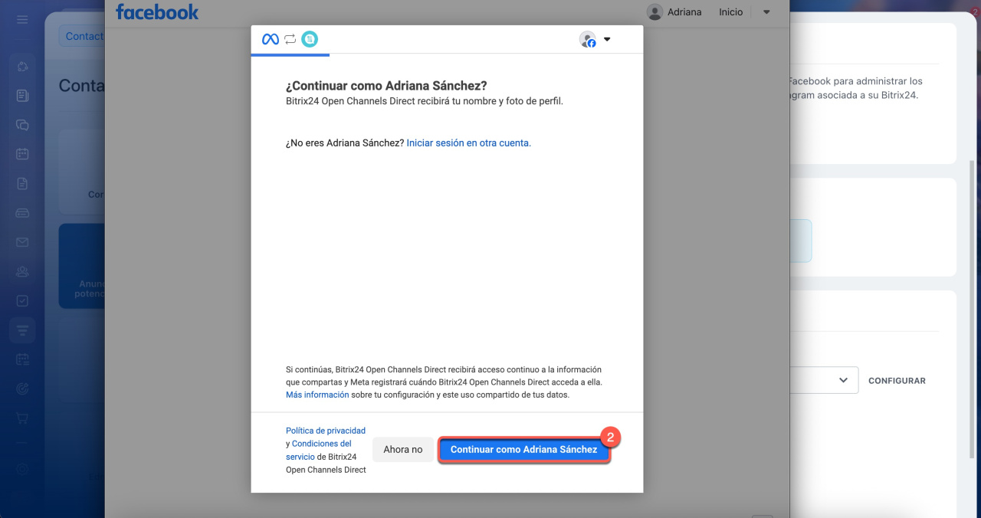Click the teal Bitrix24 app icon in dialog
Screen dimensions: 981x518
pos(310,39)
